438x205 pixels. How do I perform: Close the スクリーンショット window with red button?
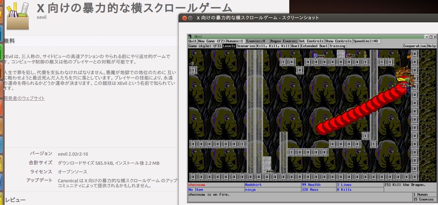[x=184, y=18]
